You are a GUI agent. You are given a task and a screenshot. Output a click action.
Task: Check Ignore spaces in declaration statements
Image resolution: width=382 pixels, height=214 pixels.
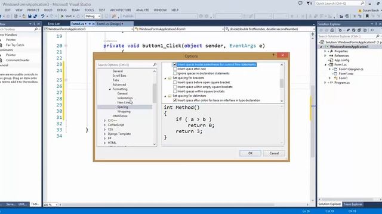point(175,73)
